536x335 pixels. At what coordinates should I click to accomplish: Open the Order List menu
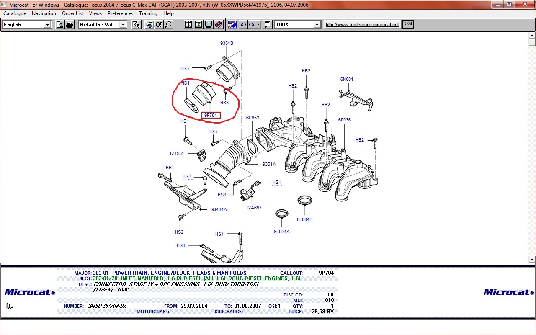[x=73, y=13]
